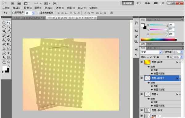
Task: Launch Mini Bridge from top bar
Action: 19,3
